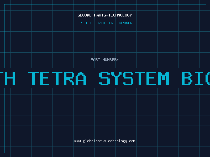This screenshot has width=210, height=157.
Task: Click the word SYSTEM in banner
Action: click(x=134, y=78)
